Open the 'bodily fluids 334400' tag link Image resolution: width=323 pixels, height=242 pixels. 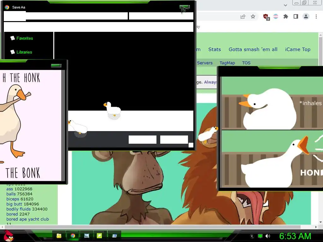click(27, 209)
